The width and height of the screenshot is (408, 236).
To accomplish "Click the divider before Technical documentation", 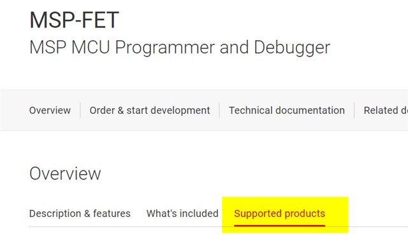I will (219, 110).
